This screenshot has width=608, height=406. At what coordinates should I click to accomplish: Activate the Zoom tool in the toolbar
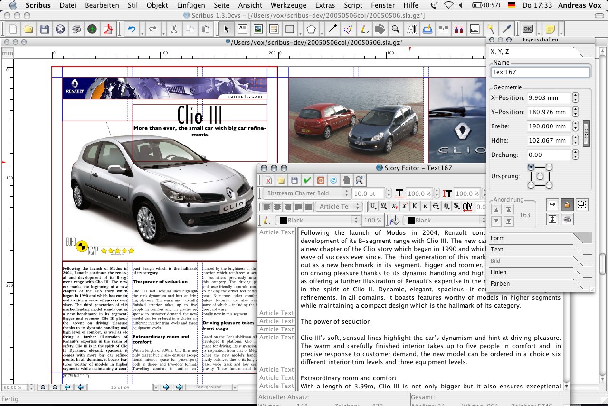(x=396, y=29)
